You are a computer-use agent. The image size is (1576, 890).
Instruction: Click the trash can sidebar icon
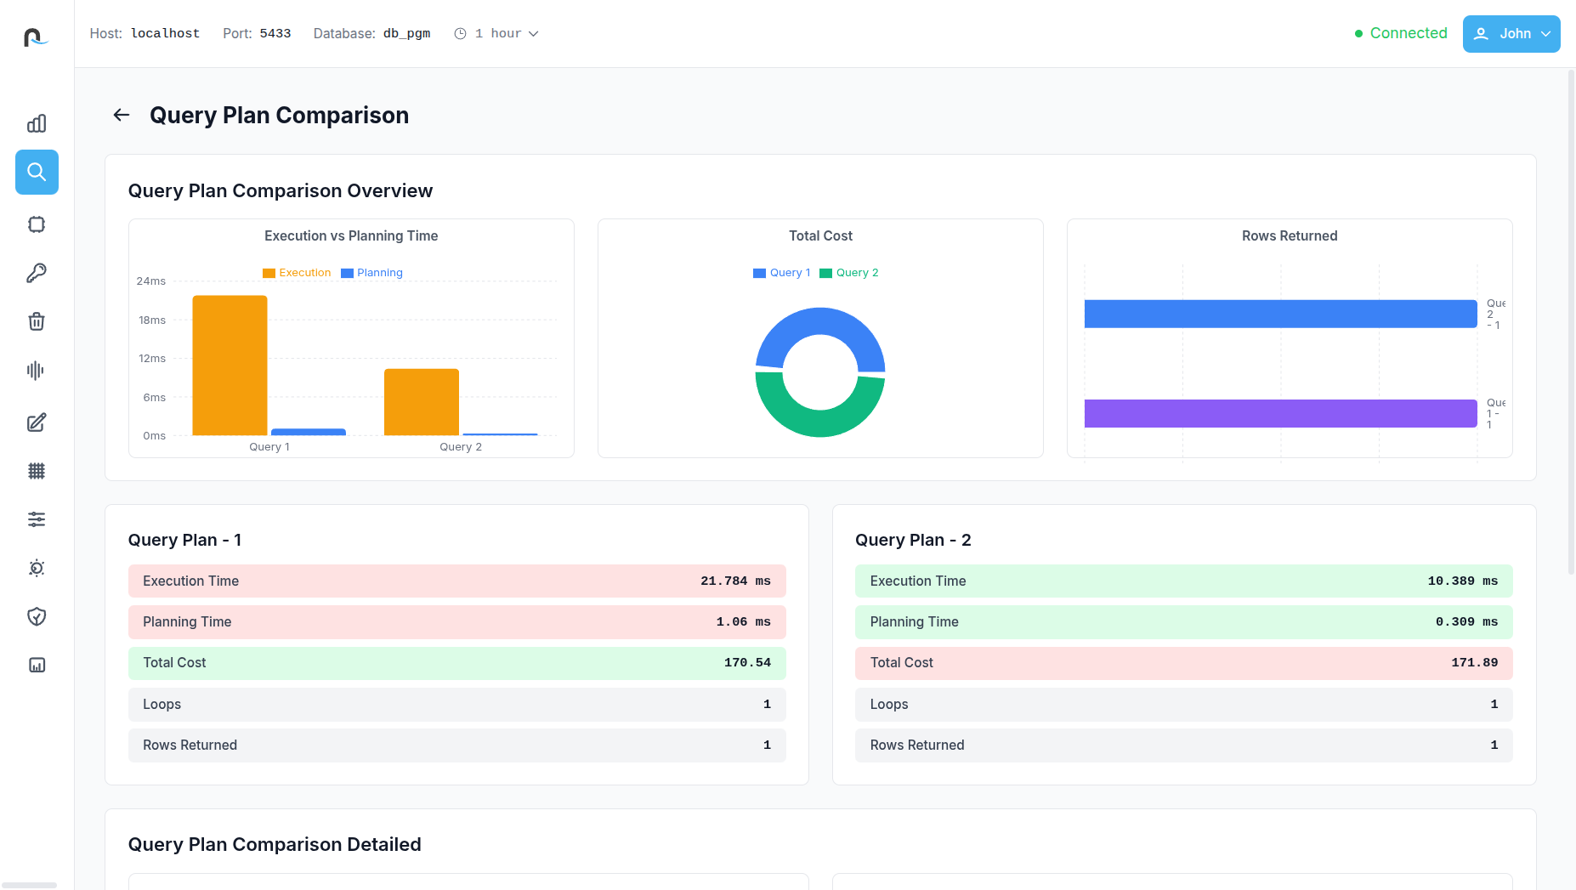click(37, 321)
